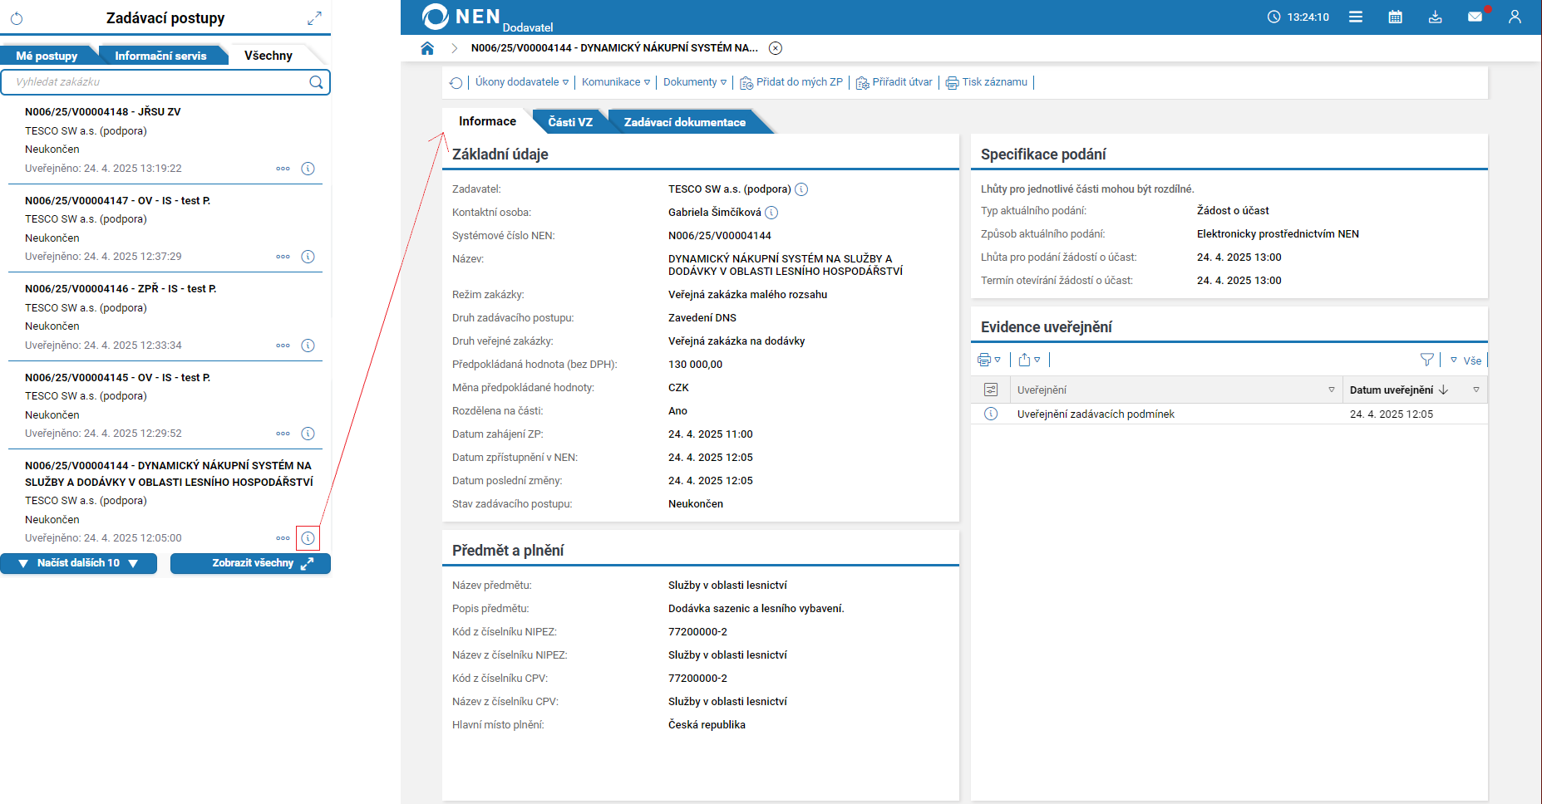Open Datum uveřejnění column filter arrow
The width and height of the screenshot is (1542, 804).
tap(1476, 390)
